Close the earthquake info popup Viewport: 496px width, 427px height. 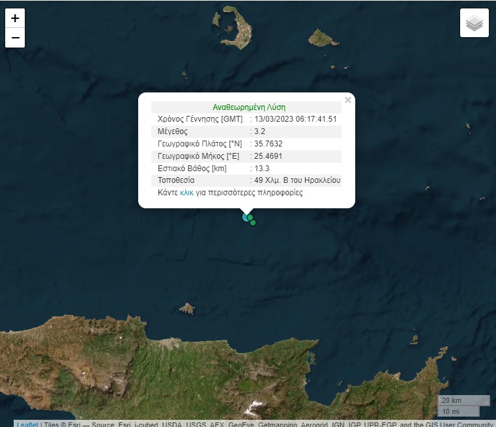tap(348, 100)
